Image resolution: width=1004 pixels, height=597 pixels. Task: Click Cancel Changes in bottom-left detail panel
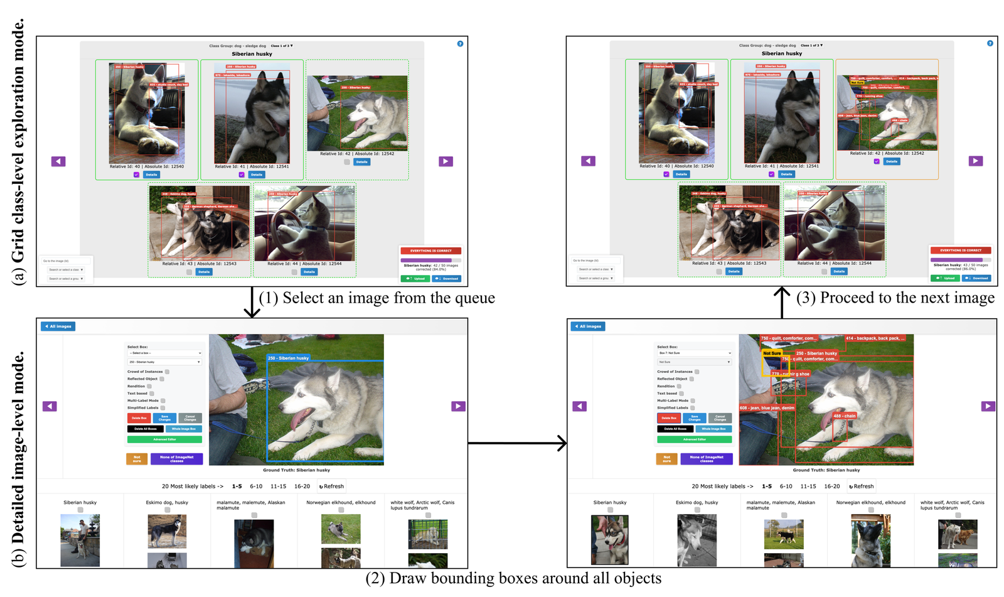click(190, 418)
